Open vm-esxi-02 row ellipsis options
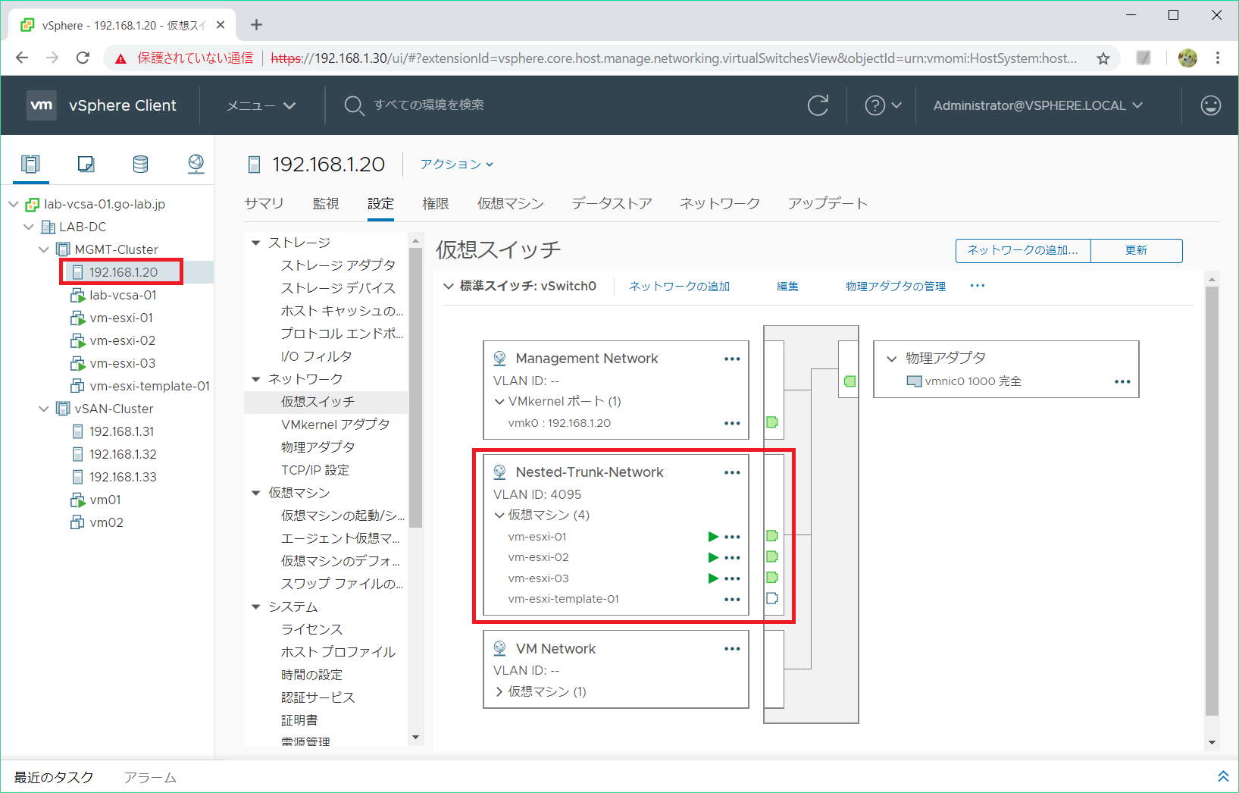The width and height of the screenshot is (1239, 793). (x=732, y=557)
